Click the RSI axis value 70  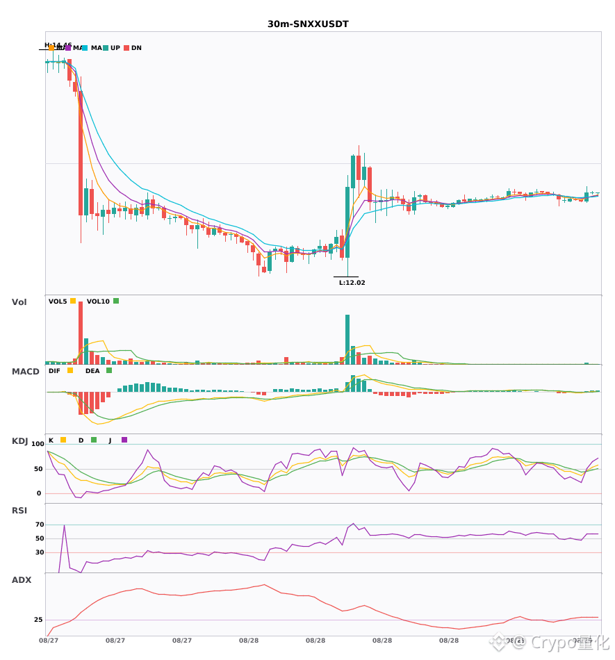point(40,525)
